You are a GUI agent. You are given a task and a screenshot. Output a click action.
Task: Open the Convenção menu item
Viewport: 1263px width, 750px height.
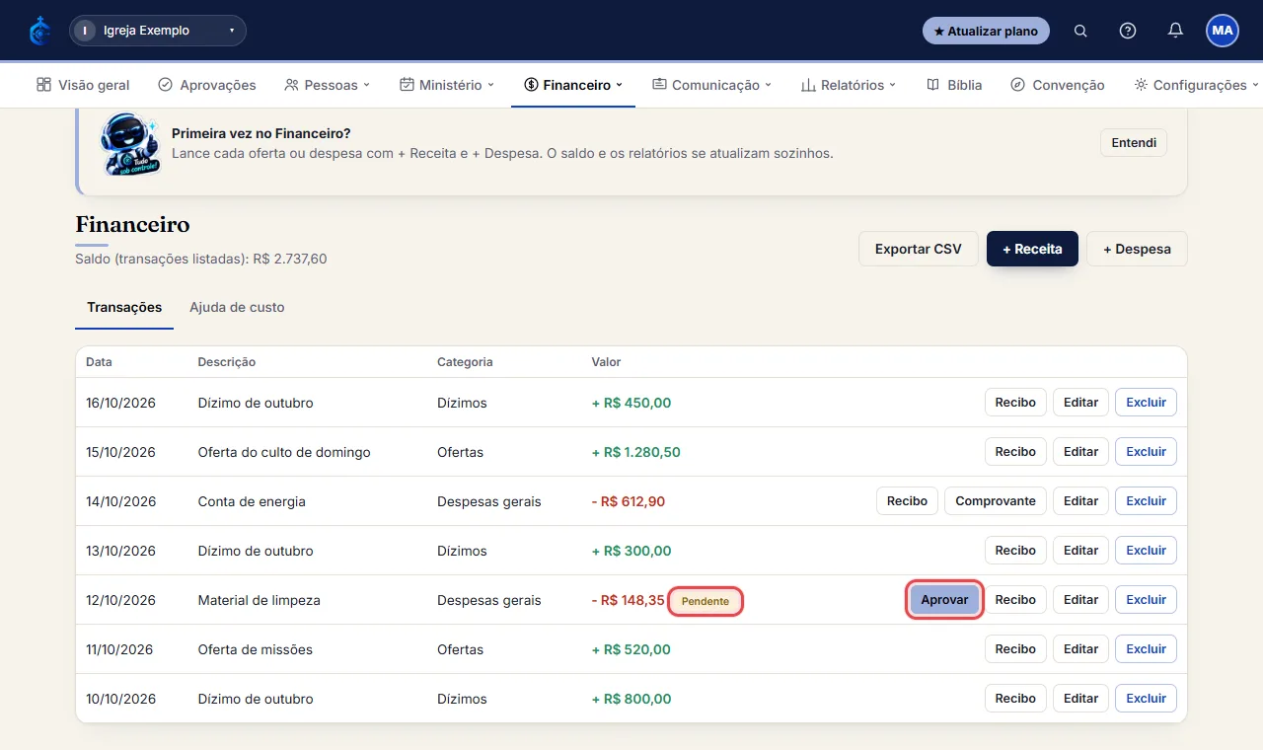click(1057, 85)
